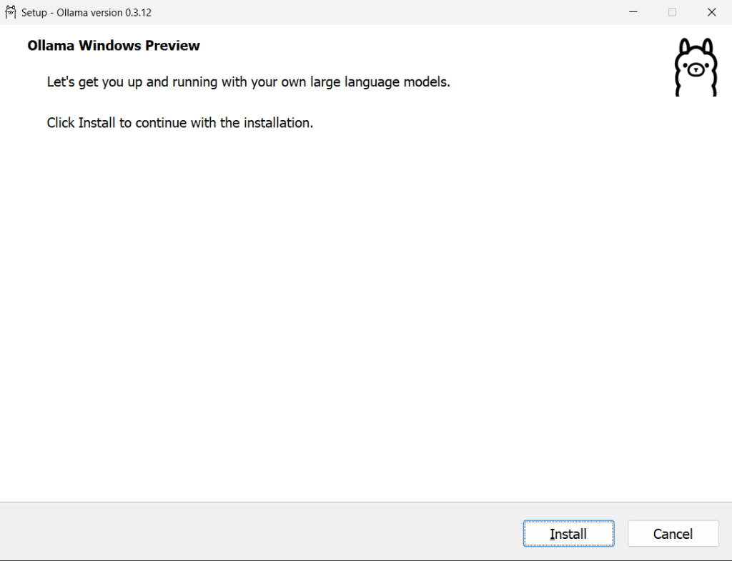This screenshot has width=732, height=561.
Task: Click the small Ollama icon in title bar
Action: 10,12
